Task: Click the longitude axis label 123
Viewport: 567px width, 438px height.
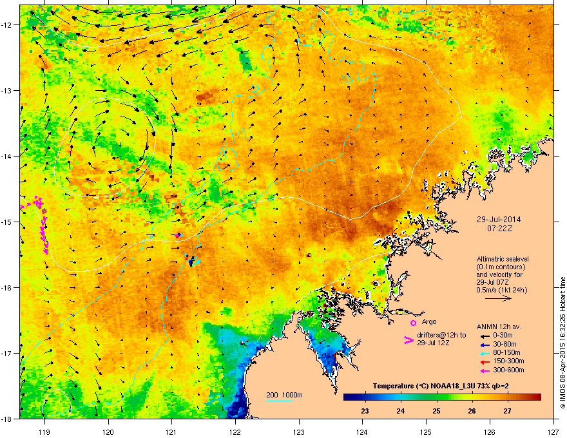Action: click(x=299, y=432)
